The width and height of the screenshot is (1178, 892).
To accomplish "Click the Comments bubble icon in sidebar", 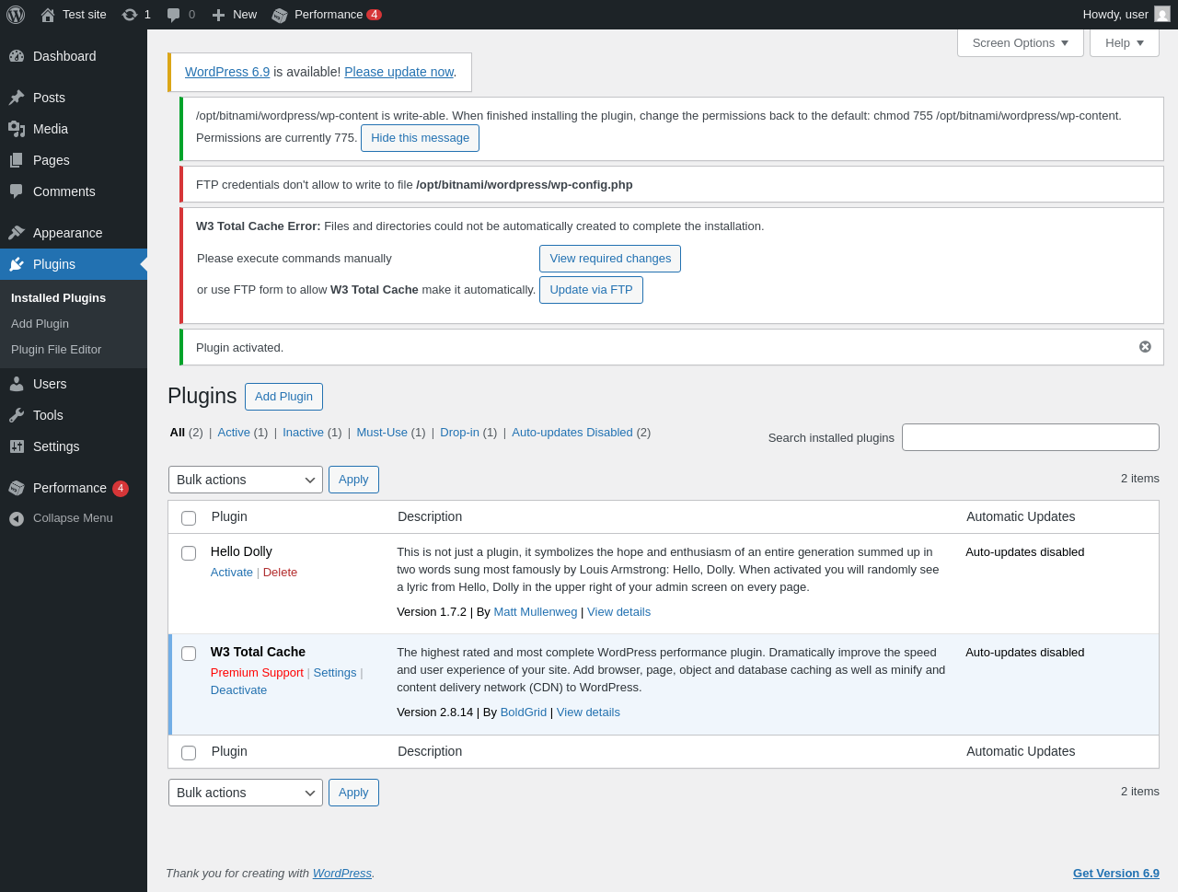I will pyautogui.click(x=17, y=191).
